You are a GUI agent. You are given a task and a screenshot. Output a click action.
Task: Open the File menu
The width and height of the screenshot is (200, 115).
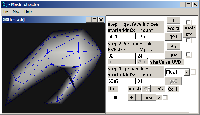(6, 12)
